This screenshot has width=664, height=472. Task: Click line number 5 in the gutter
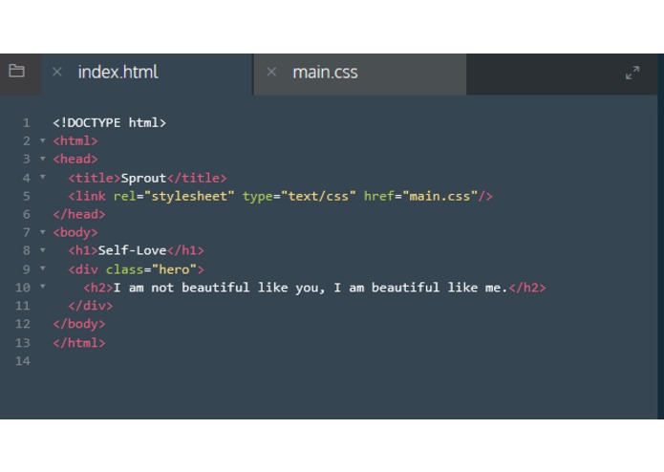(26, 197)
